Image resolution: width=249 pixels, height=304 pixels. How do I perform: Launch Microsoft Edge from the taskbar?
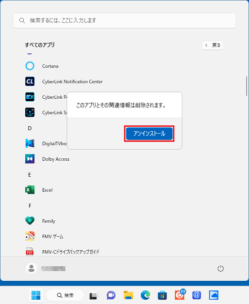[x=145, y=295]
